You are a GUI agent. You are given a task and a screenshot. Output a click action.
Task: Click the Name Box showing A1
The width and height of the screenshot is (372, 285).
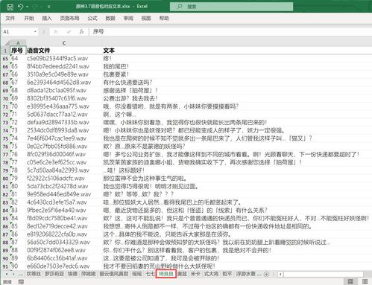17,32
